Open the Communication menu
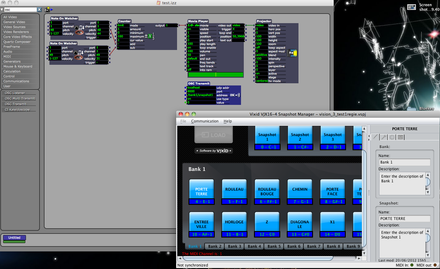This screenshot has width=440, height=269. (x=205, y=121)
